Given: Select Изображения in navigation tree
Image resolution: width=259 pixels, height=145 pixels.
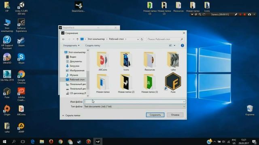Looking at the screenshot, I should click(75, 70).
